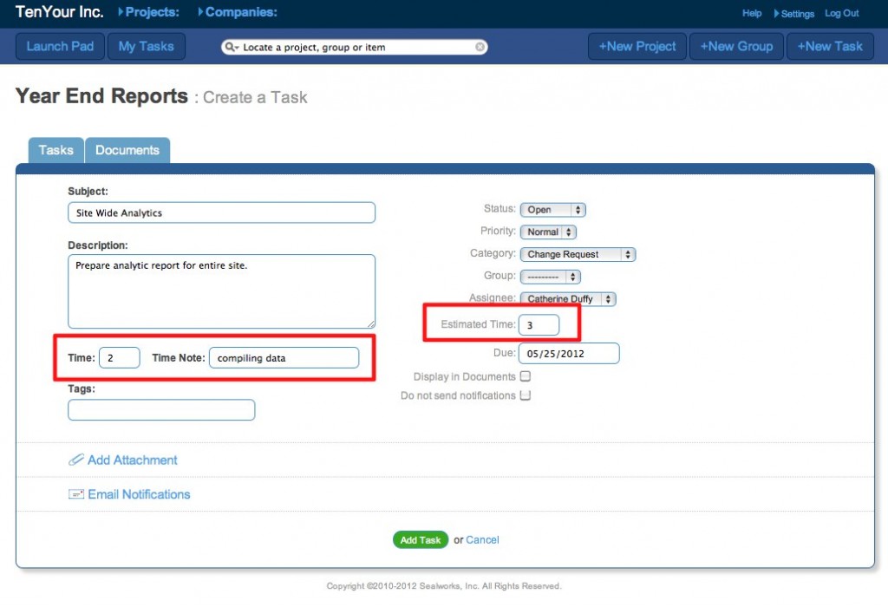Click into the Tags input field
The image size is (888, 607).
tap(161, 410)
